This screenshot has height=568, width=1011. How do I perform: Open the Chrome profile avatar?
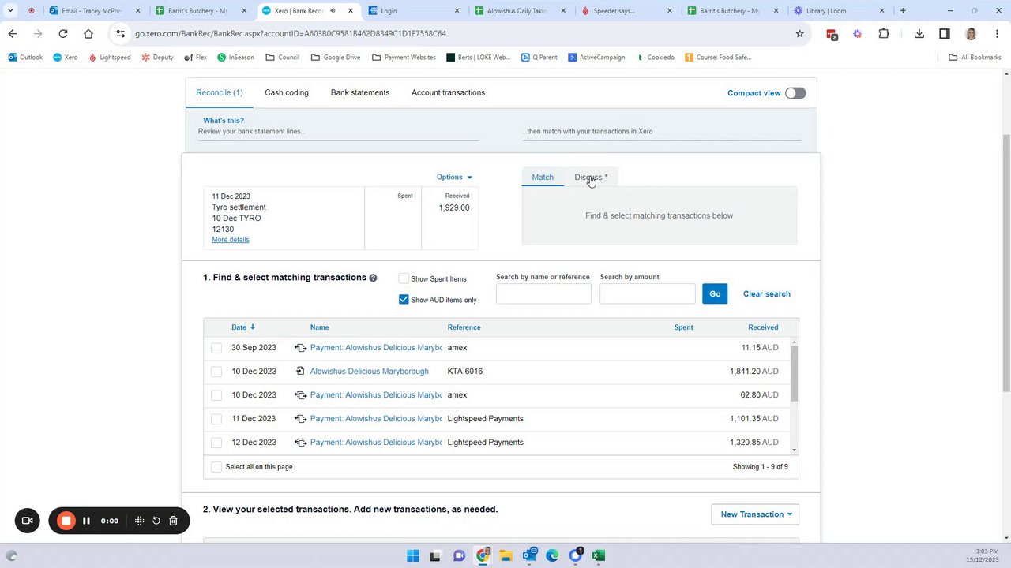[x=971, y=34]
